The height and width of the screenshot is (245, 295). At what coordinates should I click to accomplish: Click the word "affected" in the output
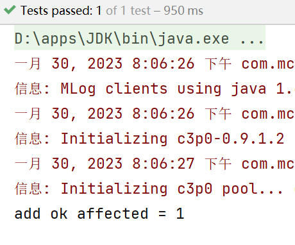coord(113,214)
